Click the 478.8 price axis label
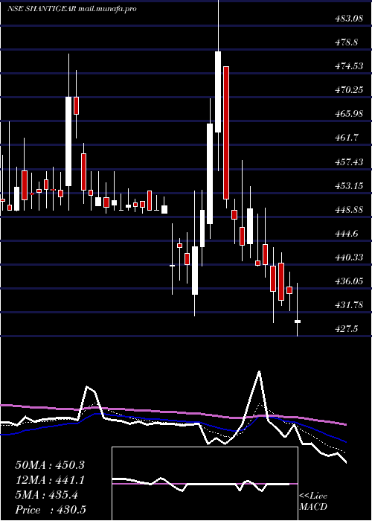Viewport: 372px width, 521px height. [x=346, y=42]
